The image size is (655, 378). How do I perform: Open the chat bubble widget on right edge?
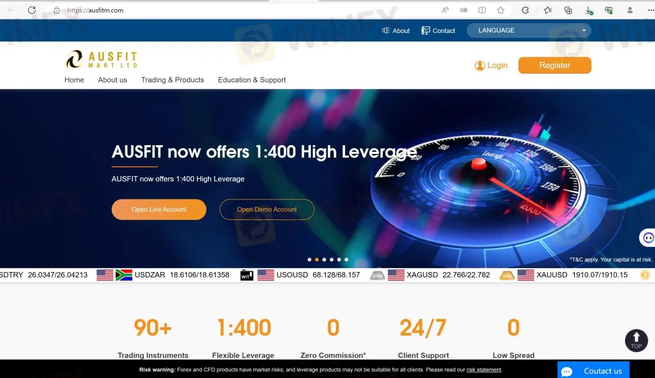(648, 237)
